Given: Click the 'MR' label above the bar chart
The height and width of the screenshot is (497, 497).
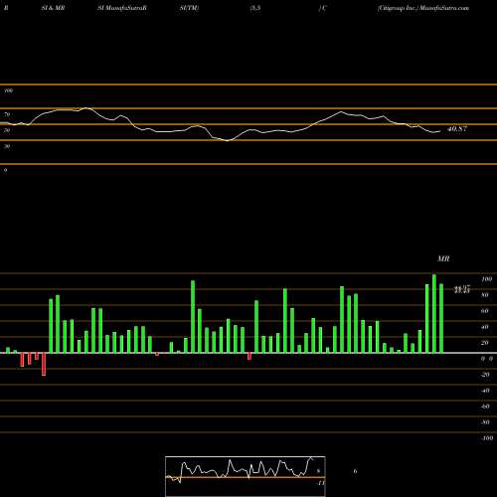Looking at the screenshot, I should pos(443,258).
